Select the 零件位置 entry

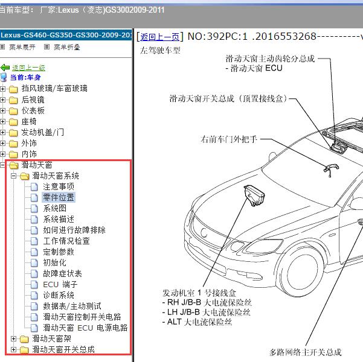[59, 197]
